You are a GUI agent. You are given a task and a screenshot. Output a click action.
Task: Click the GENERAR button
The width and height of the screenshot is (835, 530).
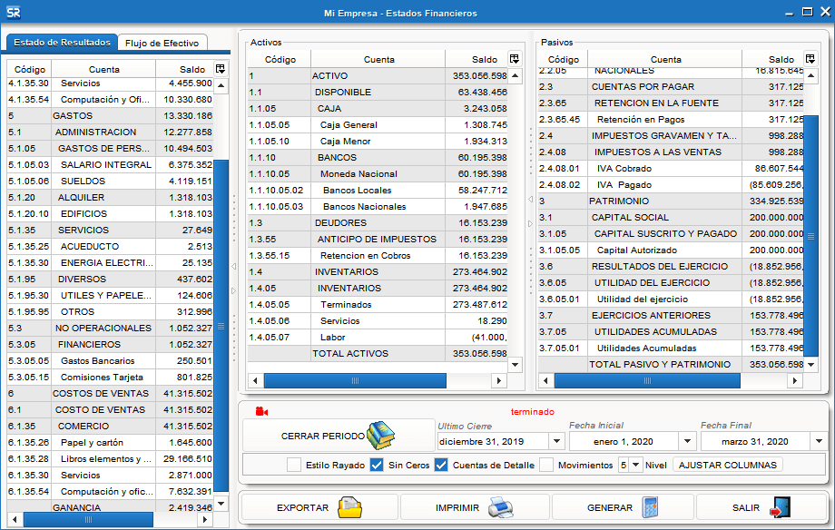[x=623, y=507]
